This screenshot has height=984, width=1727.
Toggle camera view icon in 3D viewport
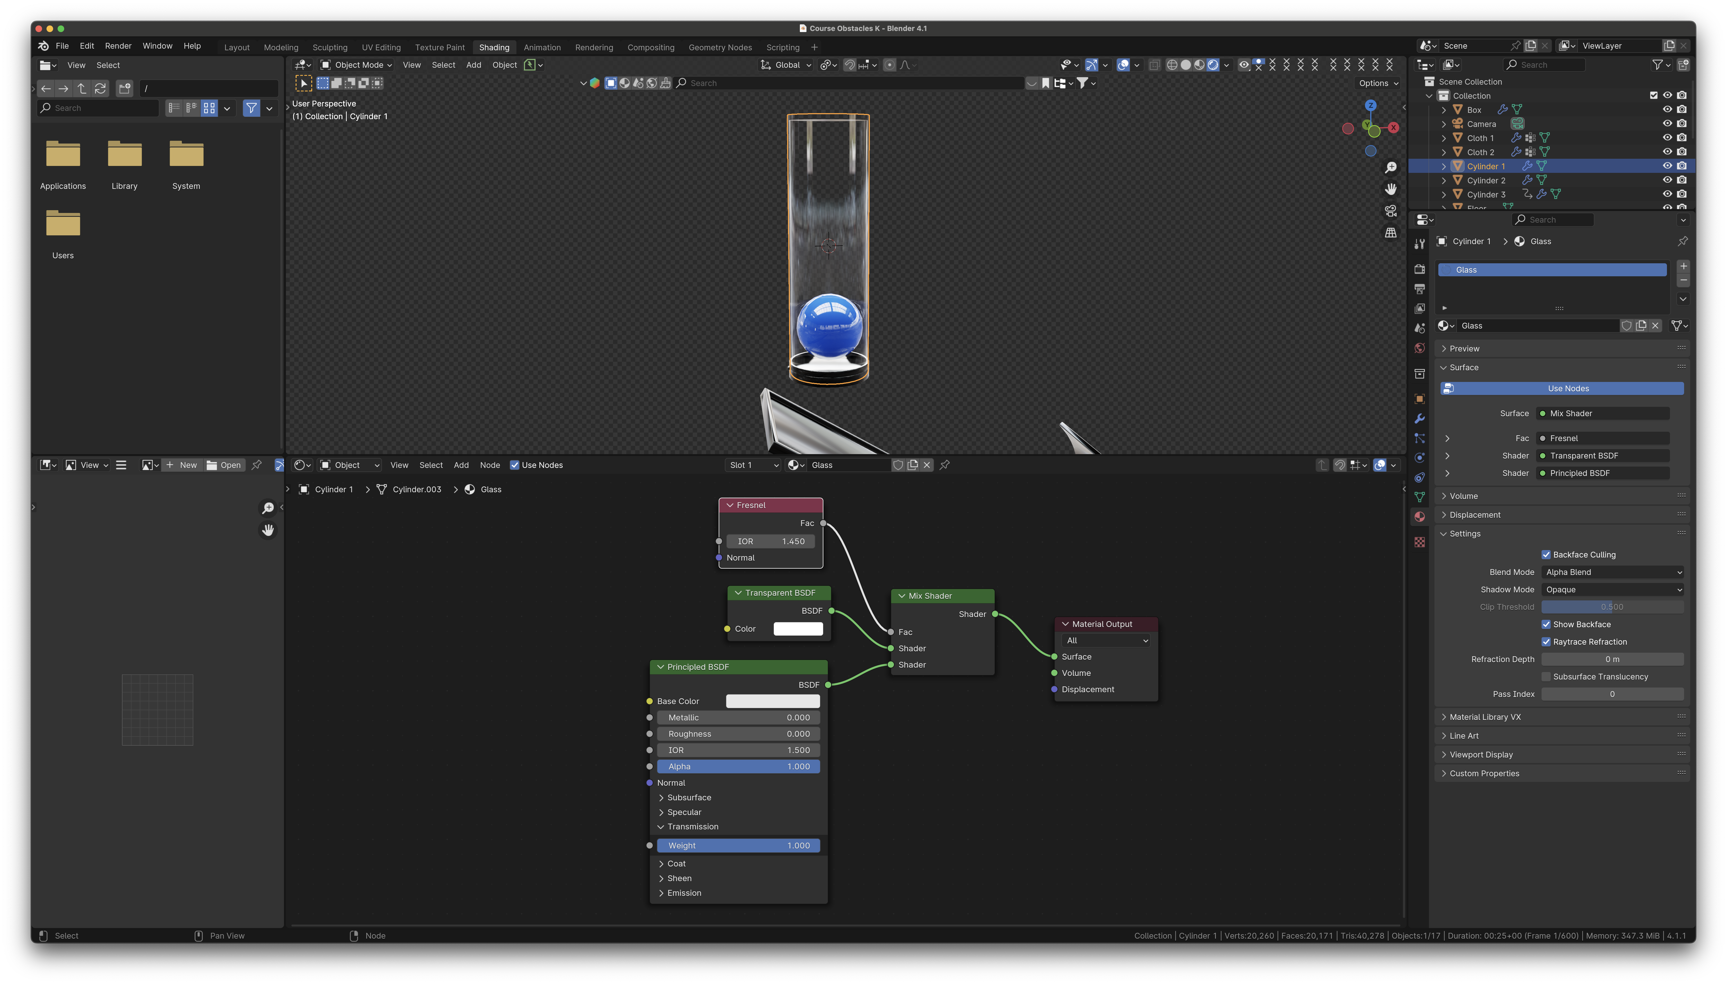coord(1390,211)
